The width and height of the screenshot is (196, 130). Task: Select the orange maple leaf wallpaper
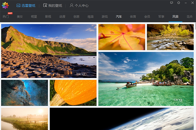tap(122, 37)
